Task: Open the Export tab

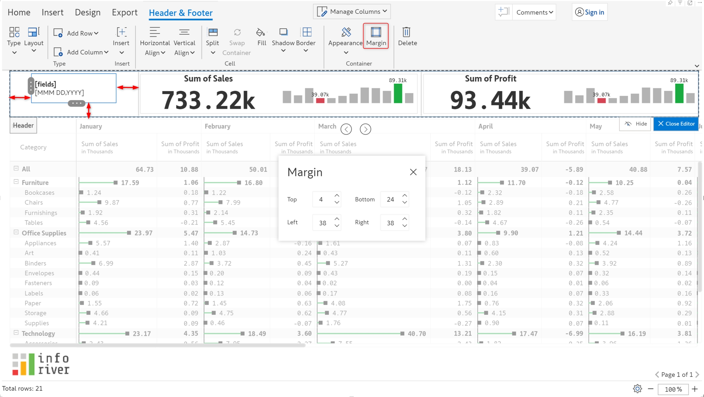Action: click(124, 12)
